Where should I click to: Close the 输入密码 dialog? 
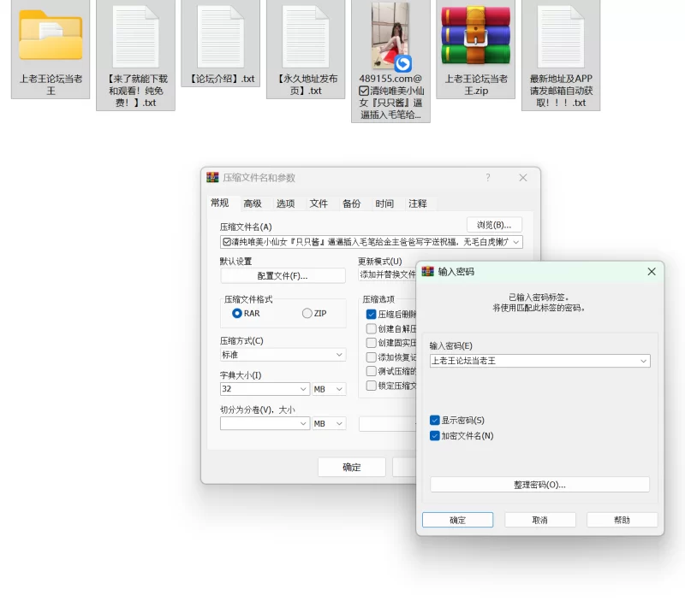pos(652,271)
